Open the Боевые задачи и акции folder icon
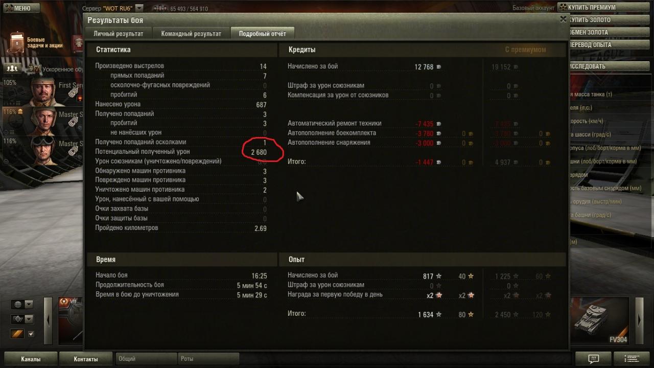 tap(17, 43)
